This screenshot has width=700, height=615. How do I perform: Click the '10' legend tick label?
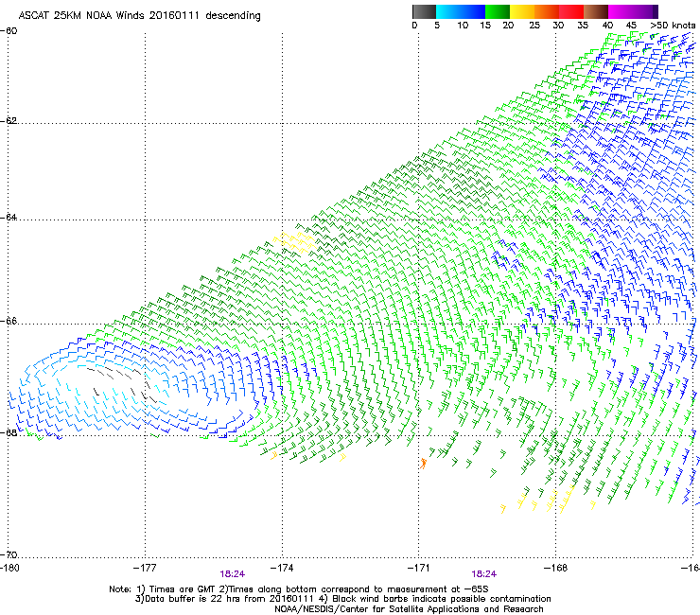463,26
